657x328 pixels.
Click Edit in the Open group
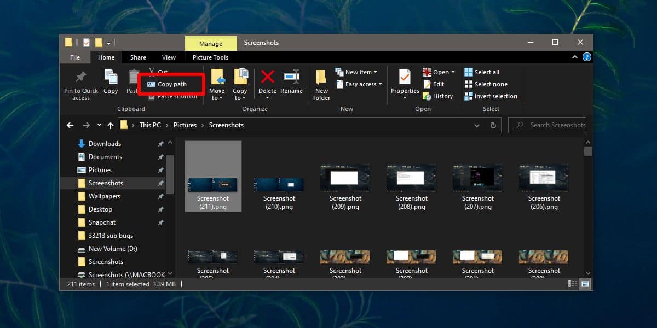pos(433,84)
